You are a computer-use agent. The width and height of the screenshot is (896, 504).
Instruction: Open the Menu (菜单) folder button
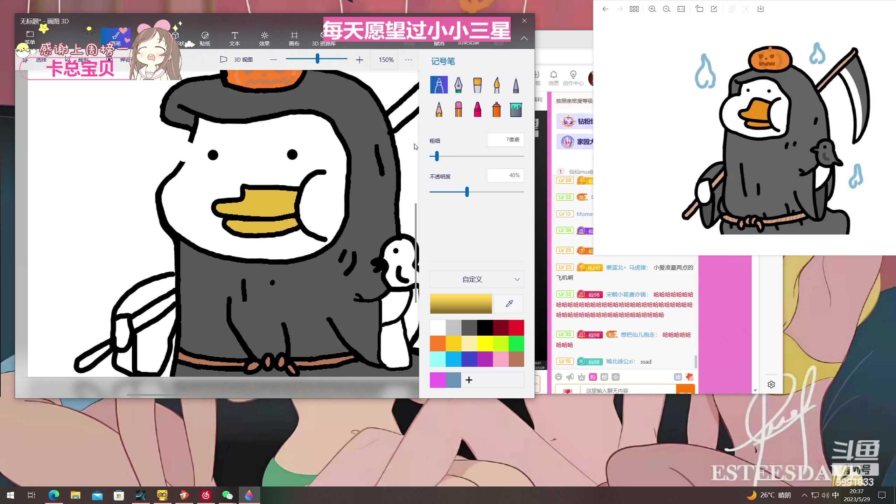[x=30, y=37]
